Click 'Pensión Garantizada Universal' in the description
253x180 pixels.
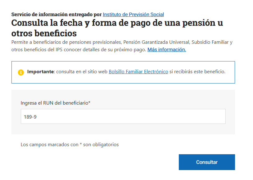[x=157, y=42]
